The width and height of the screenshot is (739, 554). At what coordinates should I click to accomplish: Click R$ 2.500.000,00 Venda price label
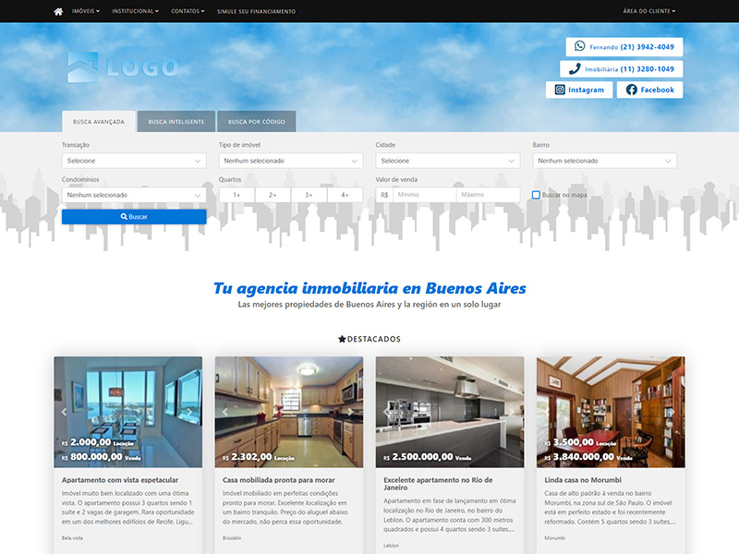pos(427,457)
